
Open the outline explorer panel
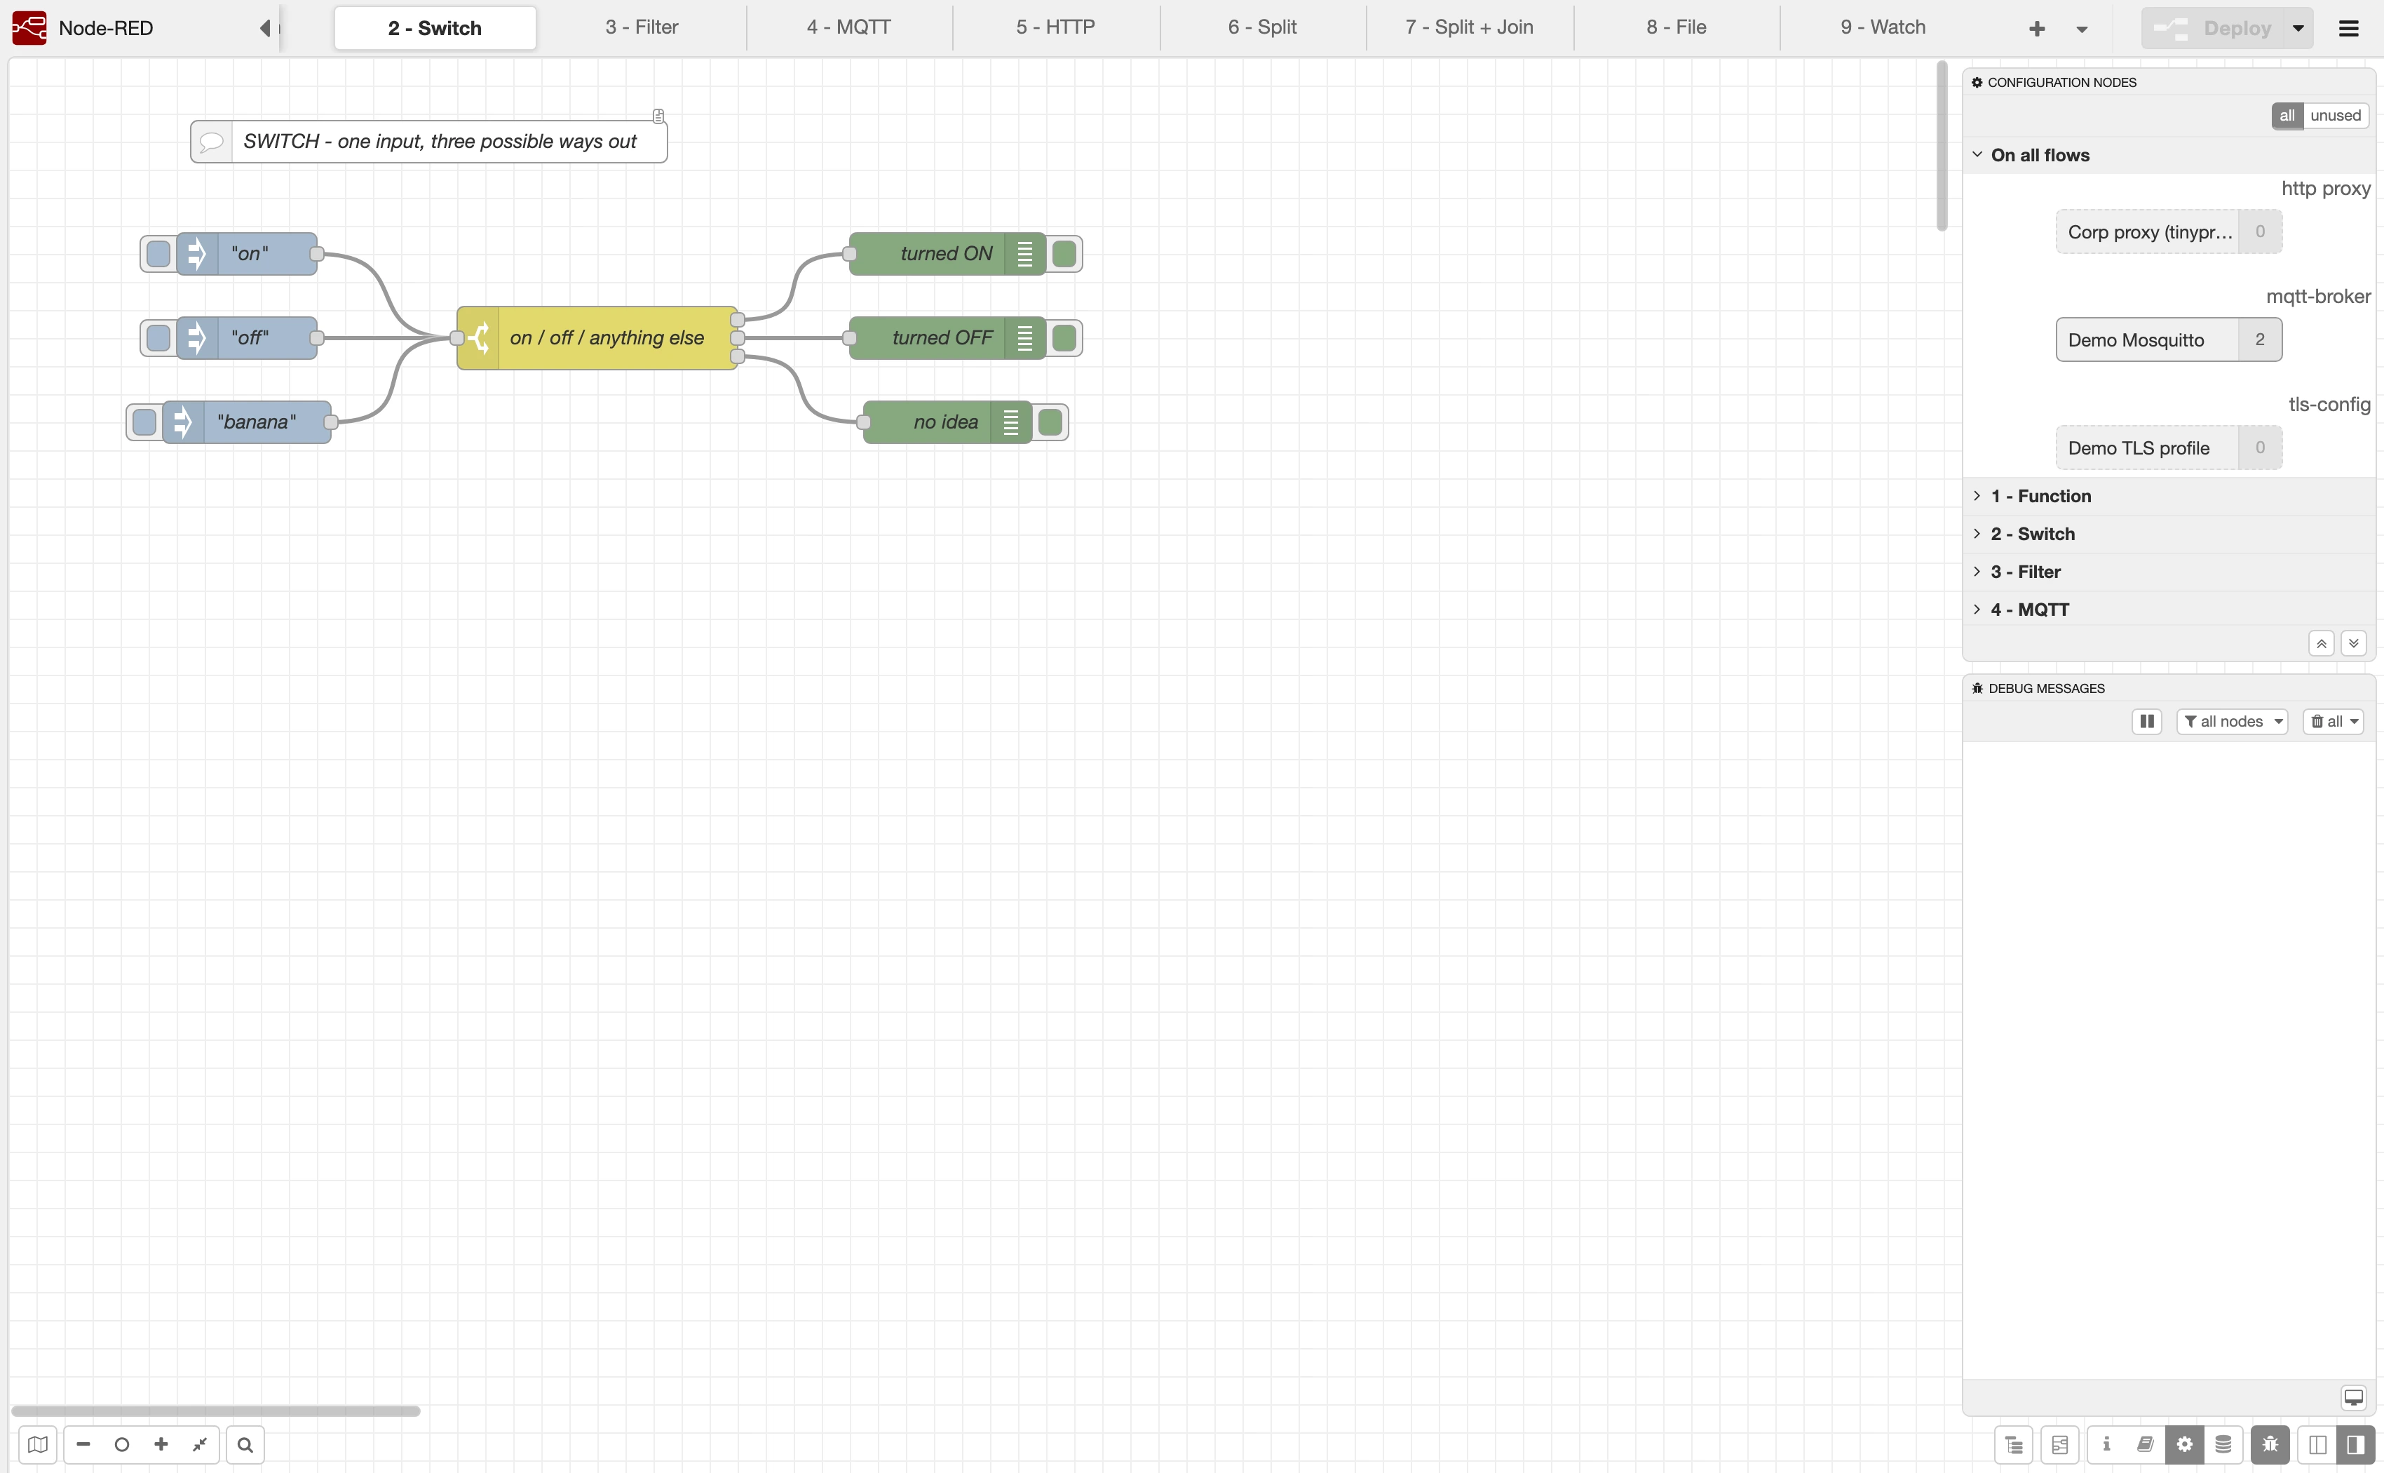2014,1445
